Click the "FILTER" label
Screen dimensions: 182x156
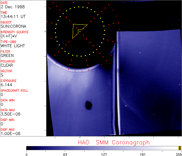[x=5, y=51]
